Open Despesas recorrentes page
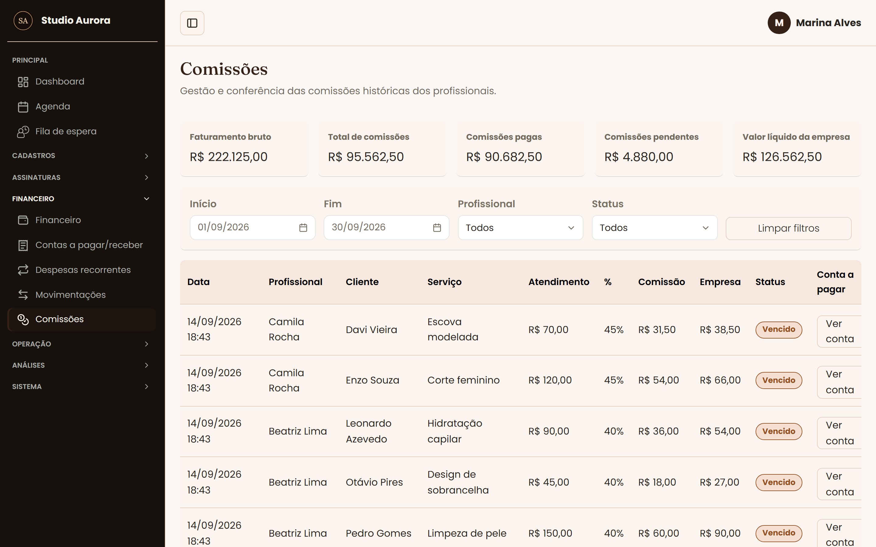The width and height of the screenshot is (876, 547). click(x=82, y=270)
